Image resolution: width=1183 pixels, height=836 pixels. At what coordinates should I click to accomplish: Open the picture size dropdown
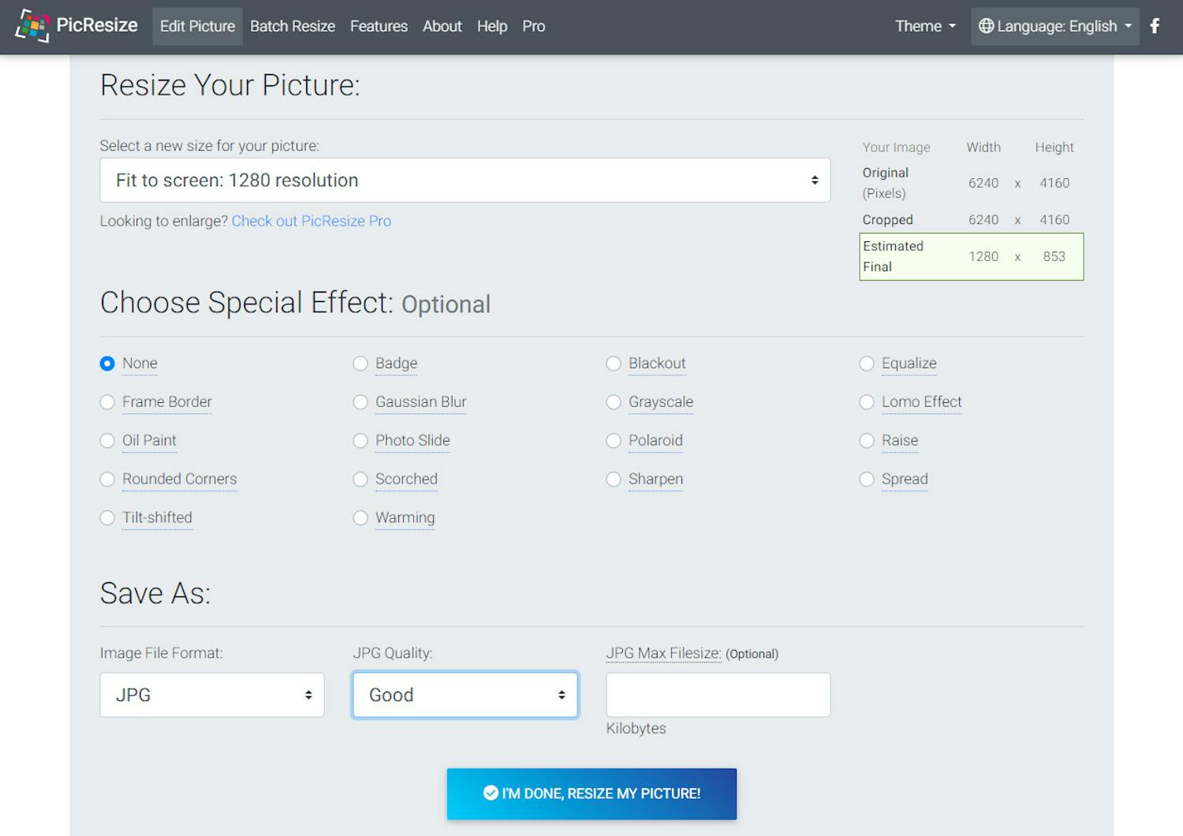465,181
